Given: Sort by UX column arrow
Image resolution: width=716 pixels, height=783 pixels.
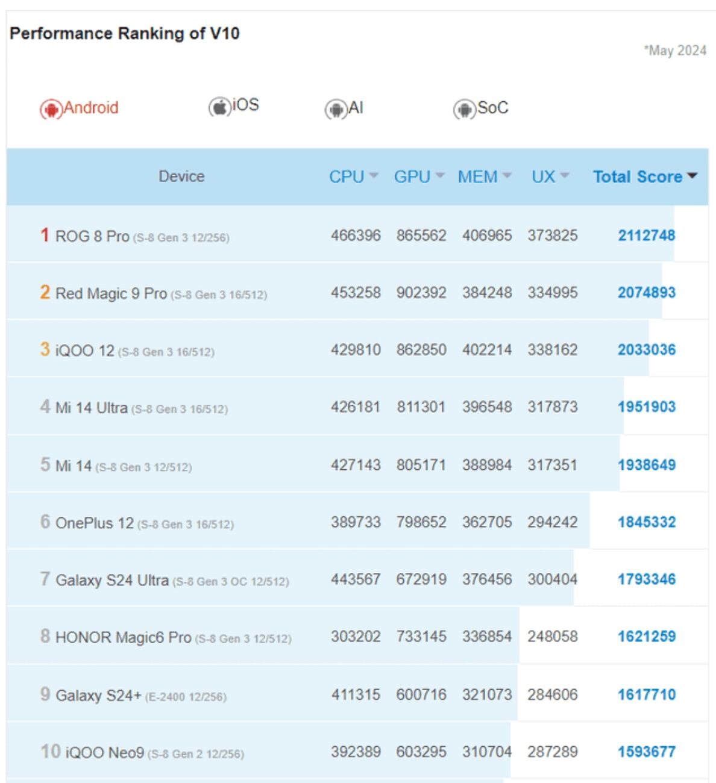Looking at the screenshot, I should (x=565, y=176).
